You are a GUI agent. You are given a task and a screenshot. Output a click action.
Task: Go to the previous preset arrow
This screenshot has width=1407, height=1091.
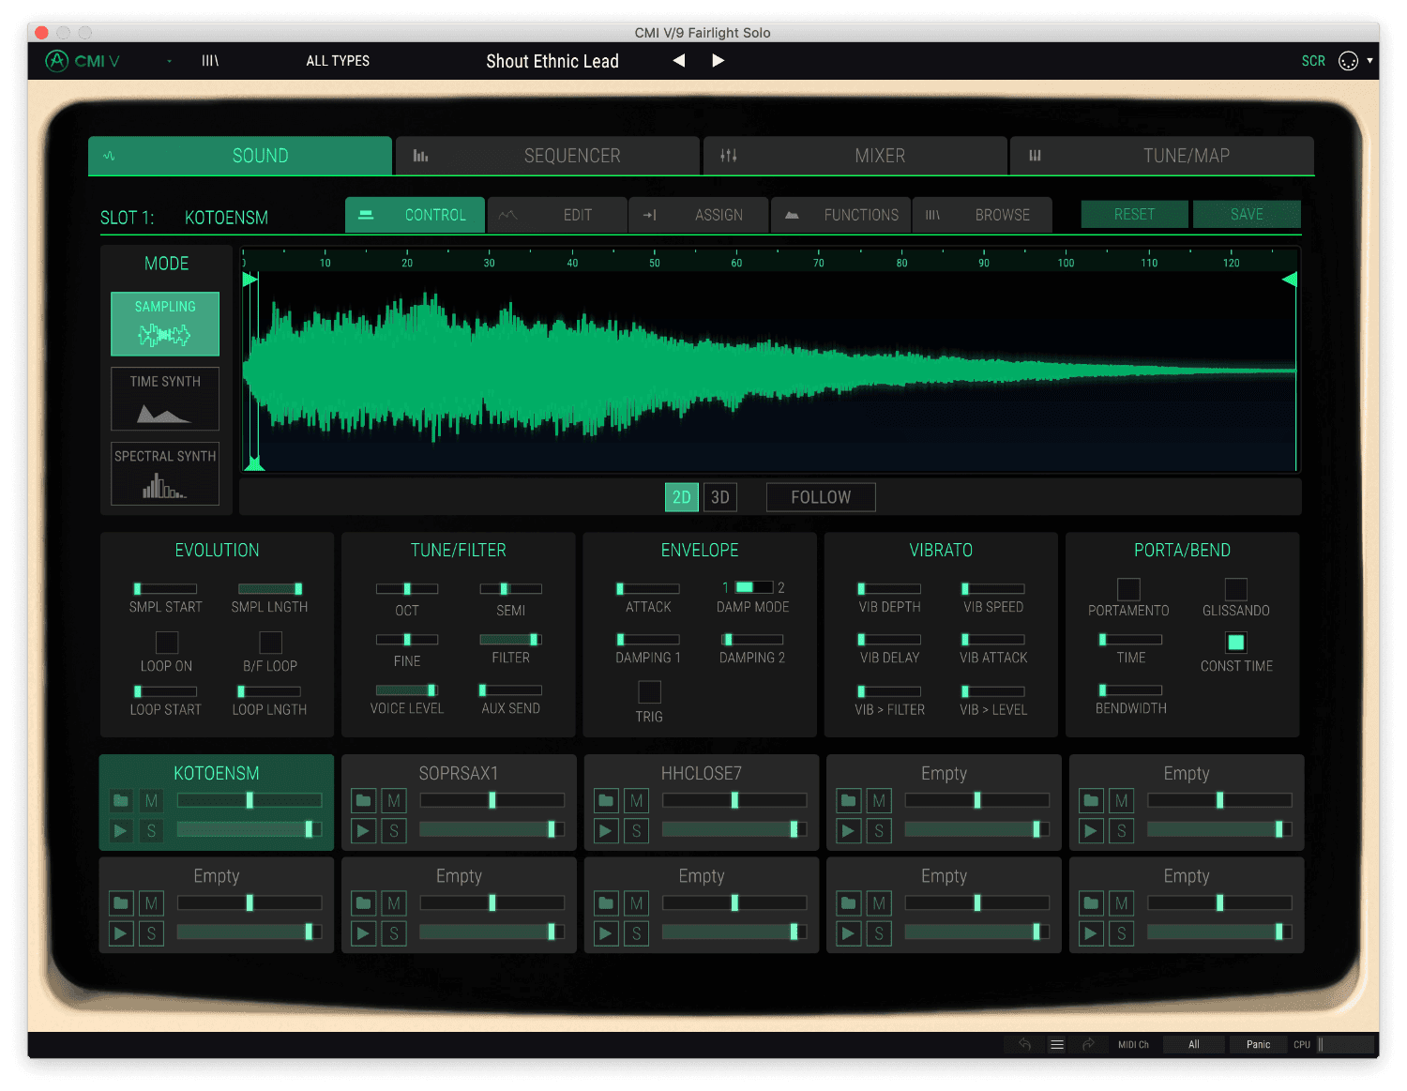coord(679,61)
